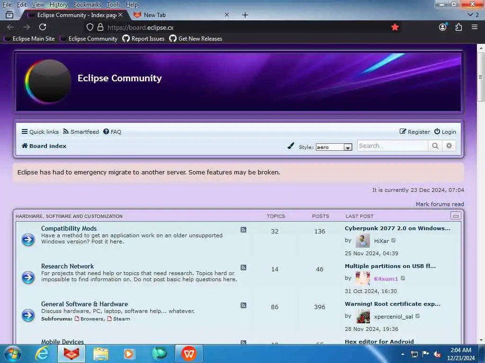This screenshot has width=485, height=363.
Task: Open Report Issues bookmark
Action: click(x=143, y=39)
